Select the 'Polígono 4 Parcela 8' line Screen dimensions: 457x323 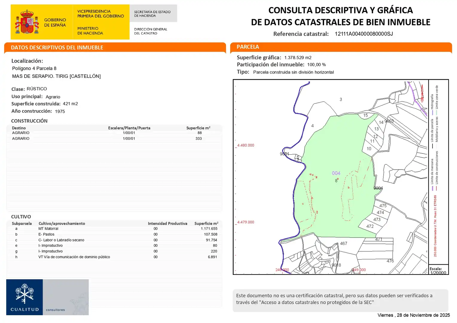click(x=34, y=68)
